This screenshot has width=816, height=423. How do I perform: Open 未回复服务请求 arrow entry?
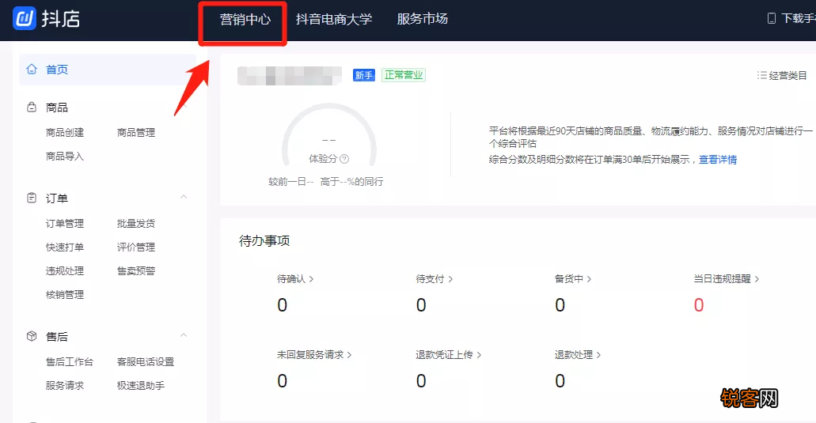pos(314,355)
